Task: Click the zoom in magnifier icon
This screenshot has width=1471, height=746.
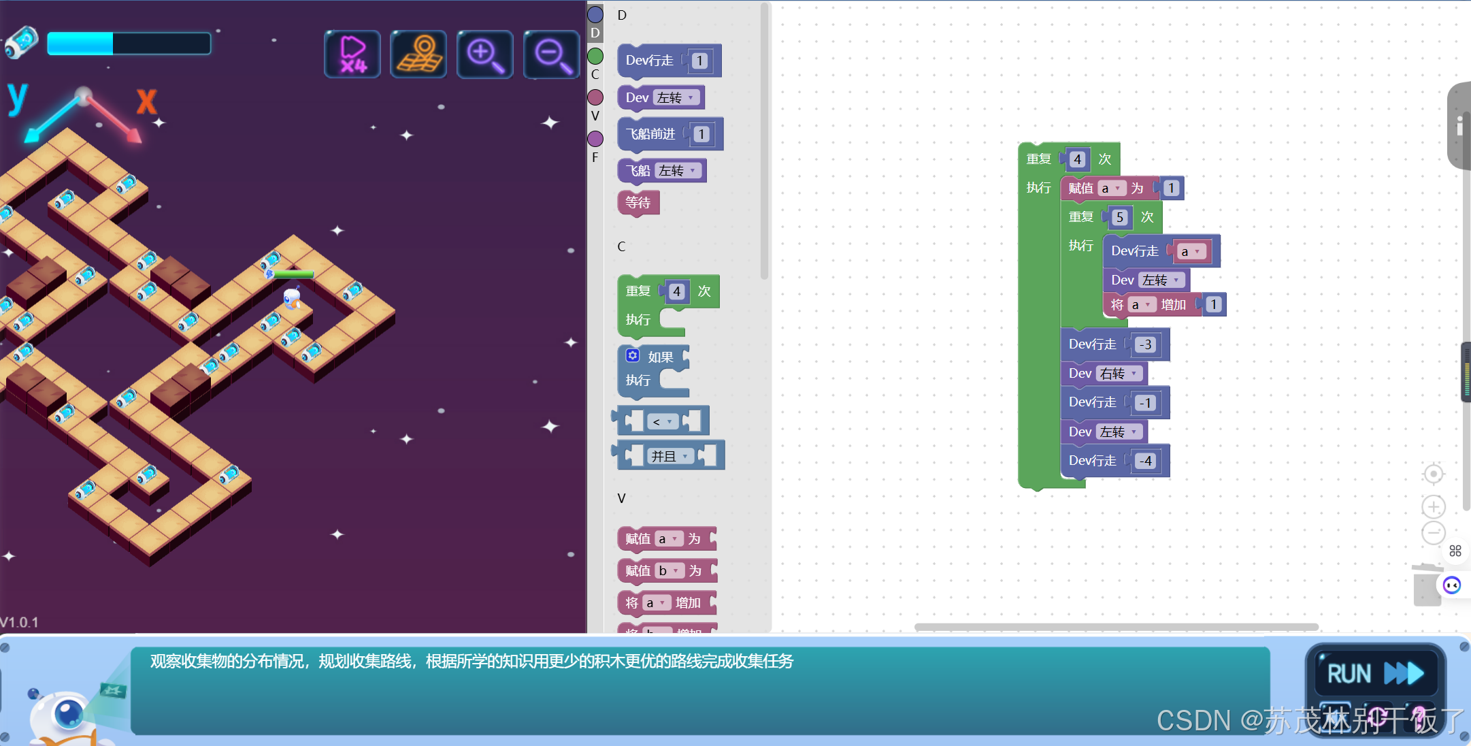Action: (485, 54)
